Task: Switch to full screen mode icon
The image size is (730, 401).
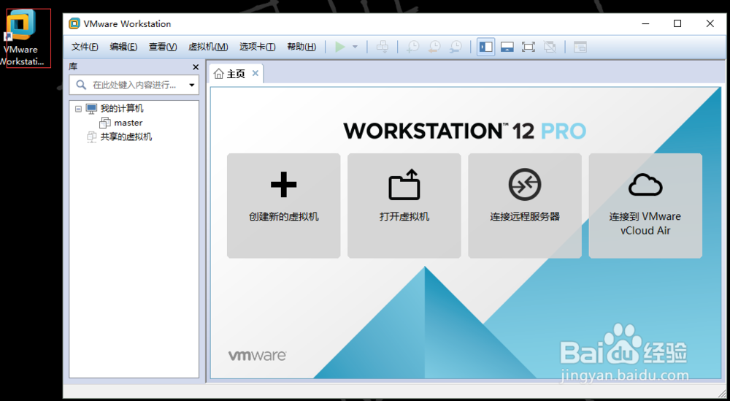Action: (x=529, y=47)
